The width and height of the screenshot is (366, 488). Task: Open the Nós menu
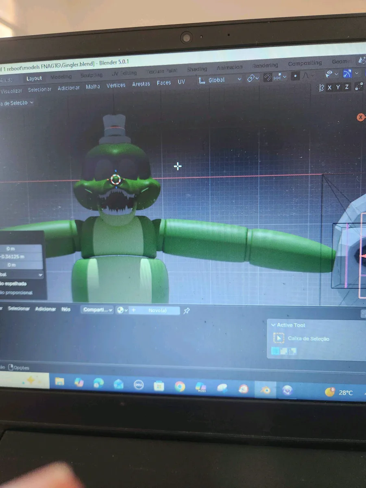pos(66,309)
